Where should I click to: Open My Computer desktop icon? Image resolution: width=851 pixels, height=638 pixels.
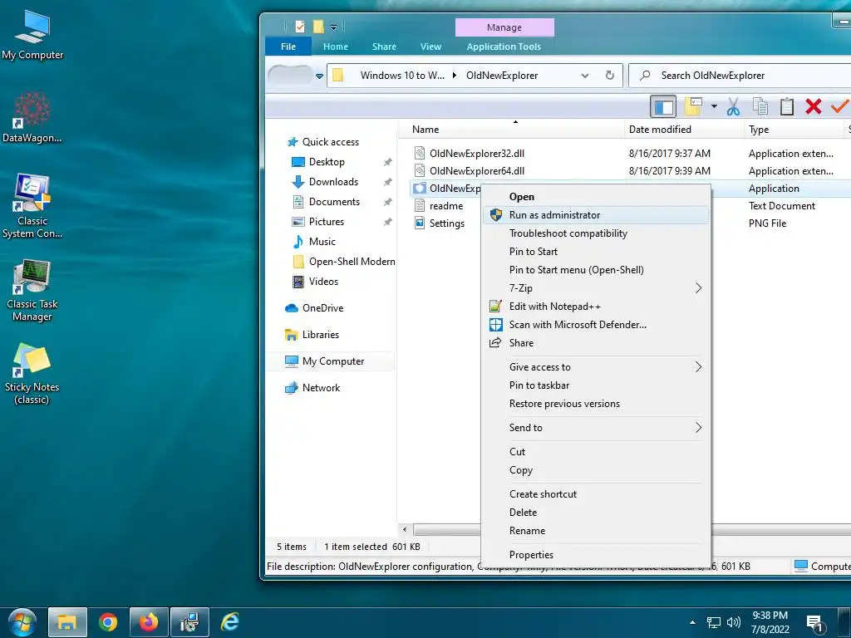click(x=32, y=35)
